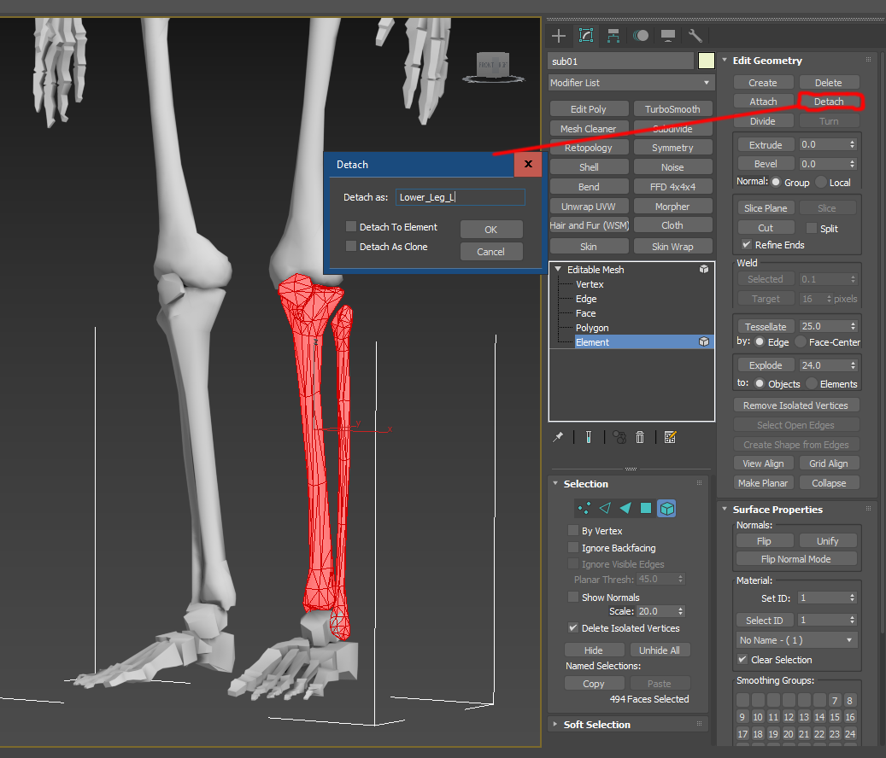The image size is (886, 758).
Task: Click the Hierarchy panel icon
Action: pos(614,36)
